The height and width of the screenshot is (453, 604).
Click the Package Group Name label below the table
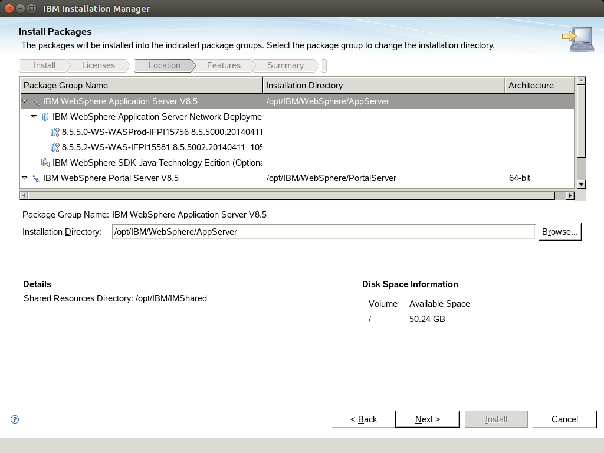pyautogui.click(x=65, y=215)
